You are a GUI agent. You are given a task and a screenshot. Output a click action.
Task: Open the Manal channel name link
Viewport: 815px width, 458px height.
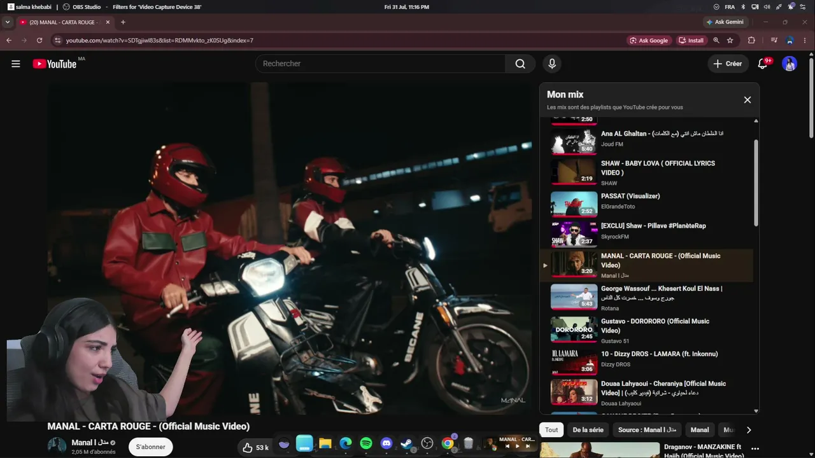pyautogui.click(x=89, y=443)
